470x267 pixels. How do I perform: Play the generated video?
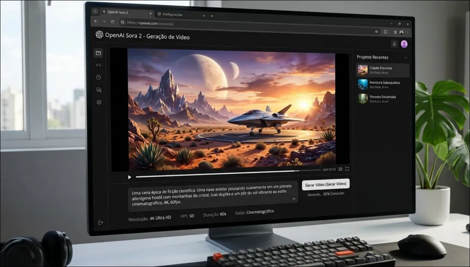130,177
